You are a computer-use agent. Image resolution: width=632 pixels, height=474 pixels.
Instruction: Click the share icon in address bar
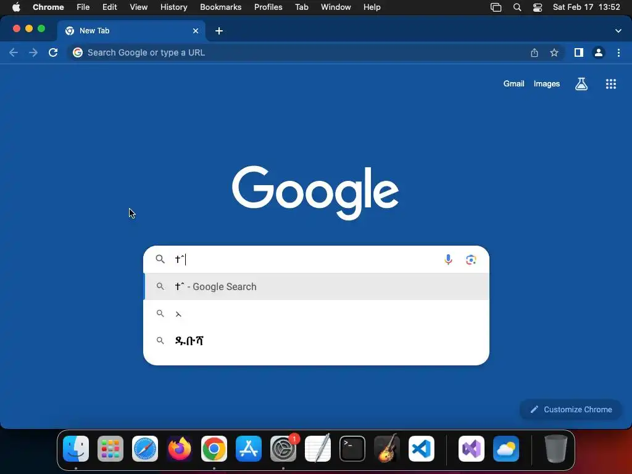tap(534, 52)
